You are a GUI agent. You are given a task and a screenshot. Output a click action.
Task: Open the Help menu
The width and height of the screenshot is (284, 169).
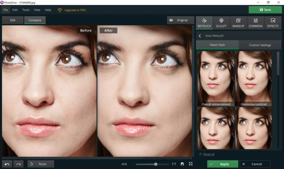click(48, 10)
